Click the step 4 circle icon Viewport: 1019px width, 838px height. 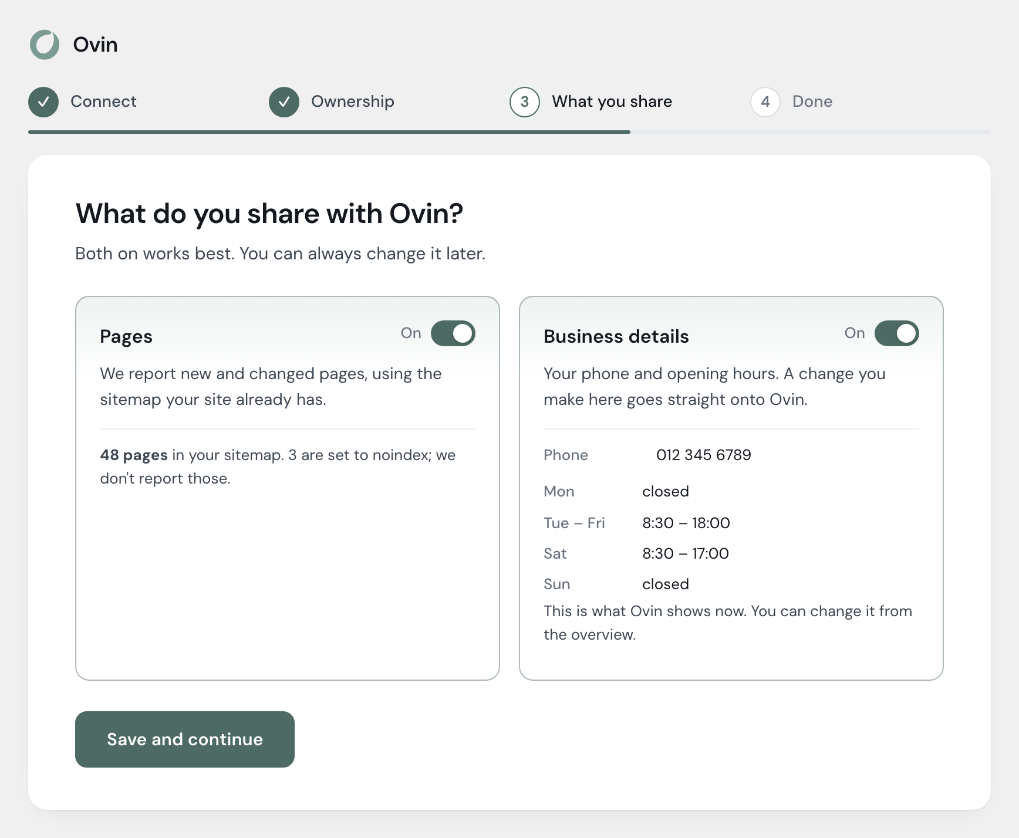[765, 102]
